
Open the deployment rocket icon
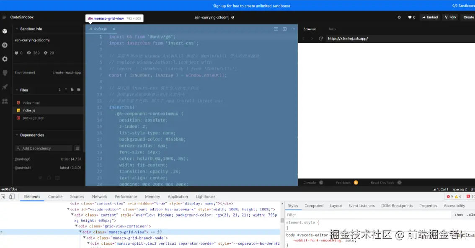[x=5, y=87]
